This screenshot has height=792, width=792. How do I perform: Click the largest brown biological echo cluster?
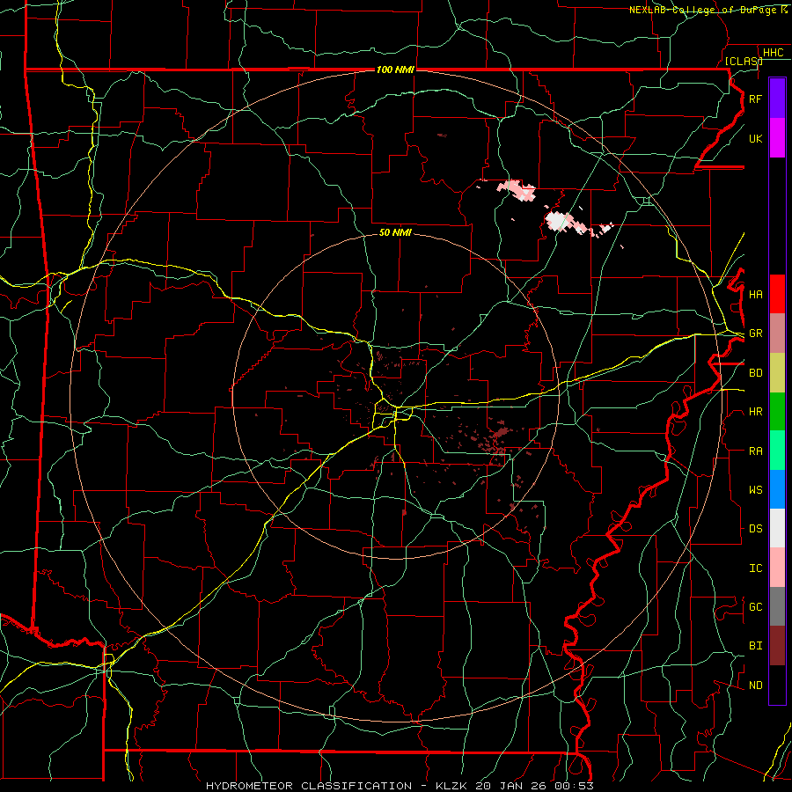(x=501, y=433)
